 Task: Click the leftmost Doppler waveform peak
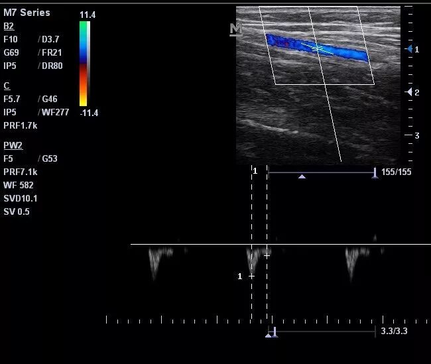point(154,263)
